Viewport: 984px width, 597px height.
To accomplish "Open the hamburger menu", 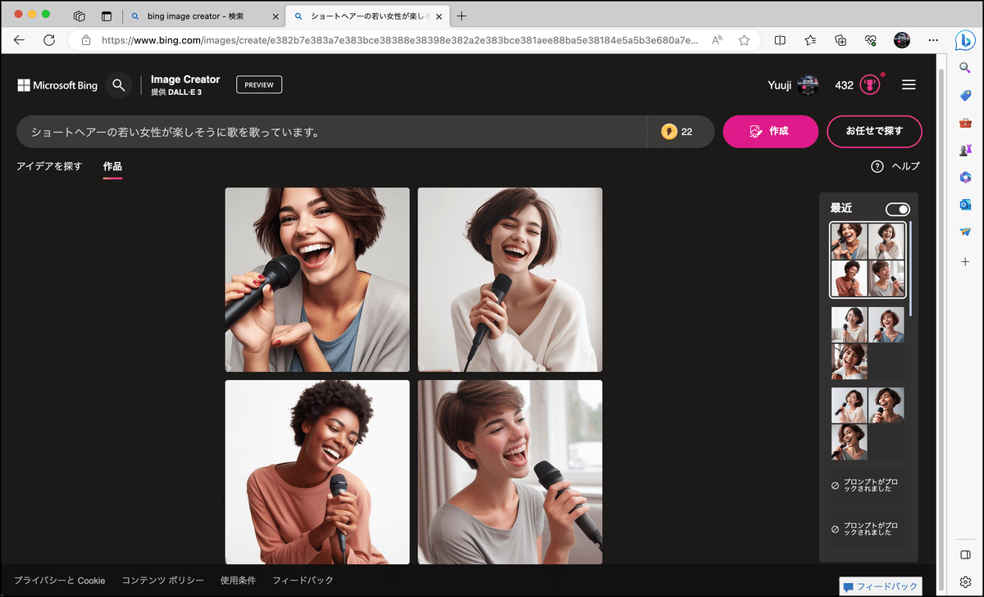I will pyautogui.click(x=909, y=84).
